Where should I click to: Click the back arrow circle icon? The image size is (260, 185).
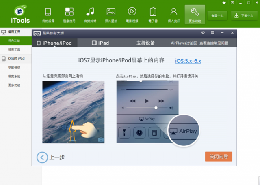click(42, 157)
